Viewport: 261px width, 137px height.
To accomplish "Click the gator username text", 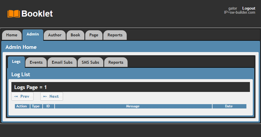I will click(x=233, y=8).
